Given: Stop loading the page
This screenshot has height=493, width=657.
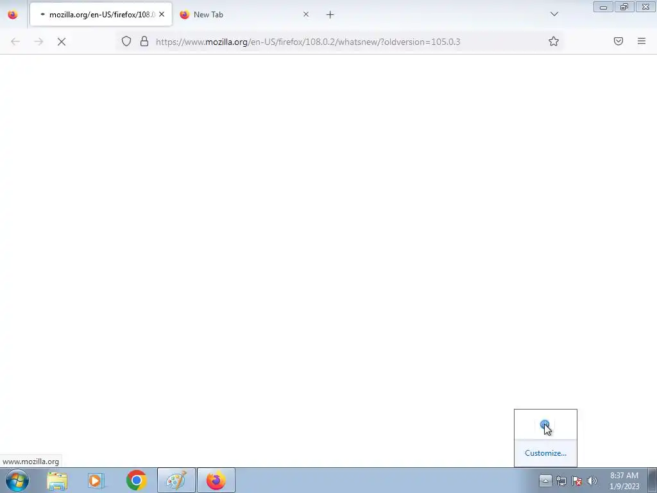Looking at the screenshot, I should [x=62, y=42].
